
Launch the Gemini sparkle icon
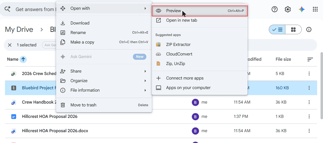302,9
